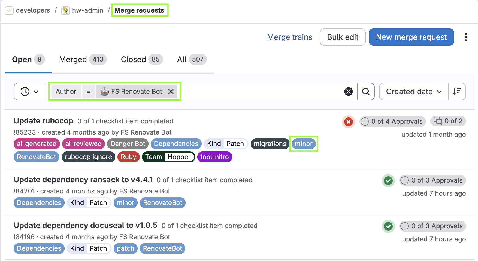This screenshot has width=478, height=261.
Task: Toggle the sort direction icon
Action: (457, 92)
